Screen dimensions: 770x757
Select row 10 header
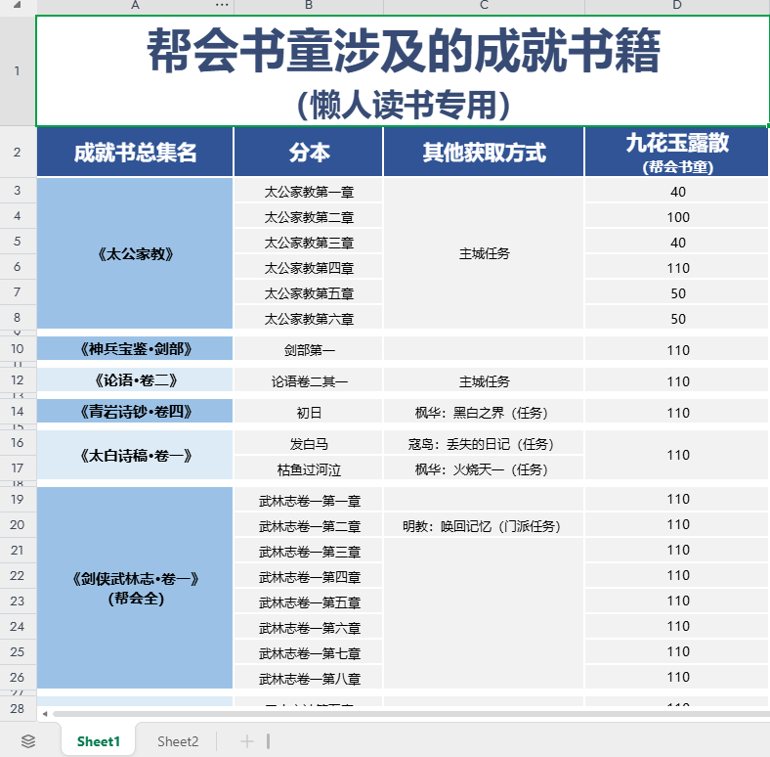coord(18,348)
